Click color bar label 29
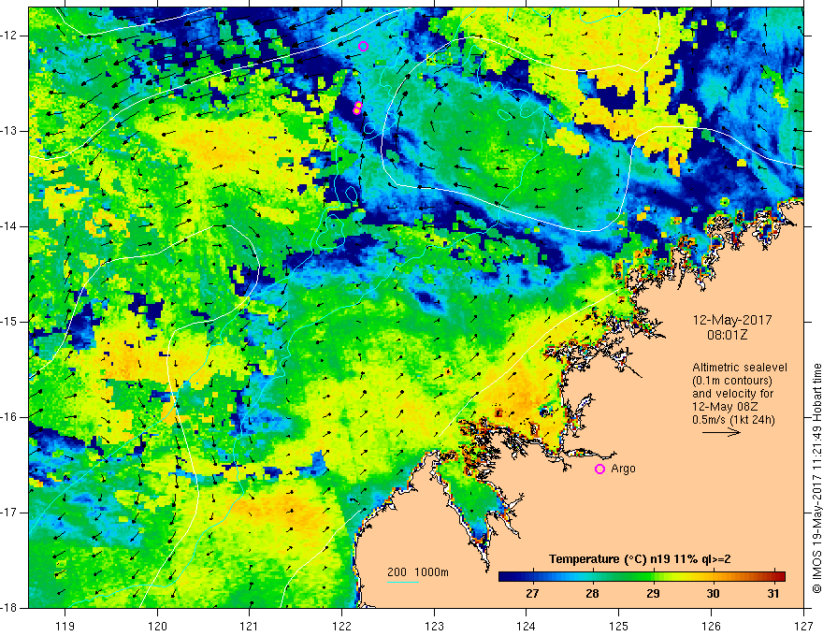The image size is (823, 636). [x=653, y=594]
